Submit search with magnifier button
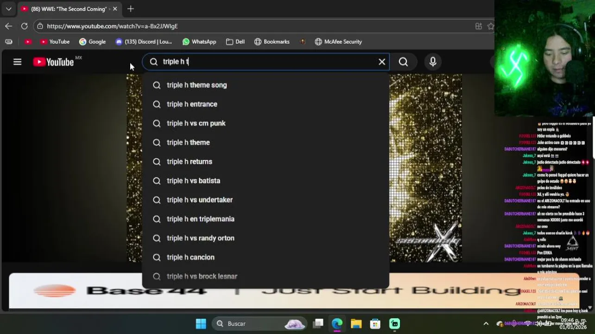This screenshot has width=595, height=334. pos(403,62)
